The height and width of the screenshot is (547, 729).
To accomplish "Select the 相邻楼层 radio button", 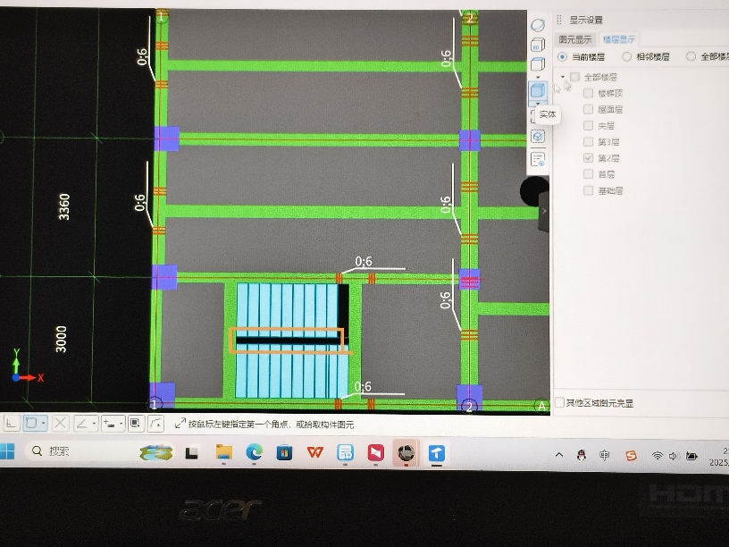I will point(627,56).
